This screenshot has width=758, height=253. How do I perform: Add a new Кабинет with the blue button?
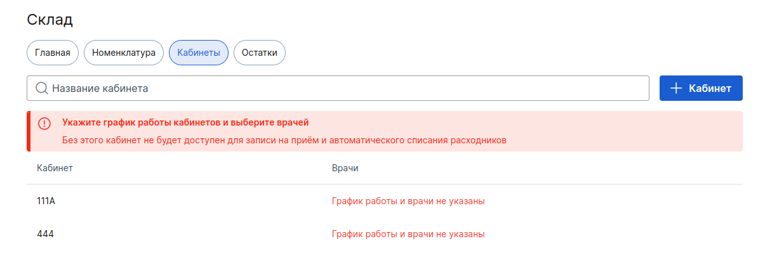tap(701, 88)
